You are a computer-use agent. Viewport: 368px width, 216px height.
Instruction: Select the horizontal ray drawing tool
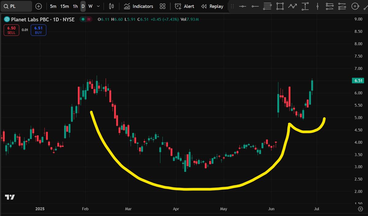[255, 6]
